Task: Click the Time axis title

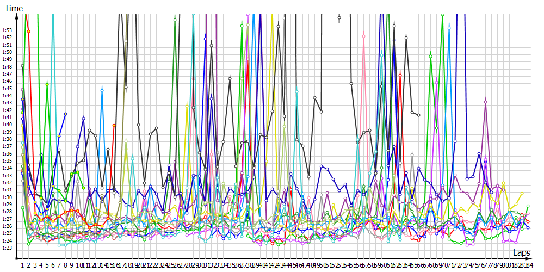Action: [14, 8]
